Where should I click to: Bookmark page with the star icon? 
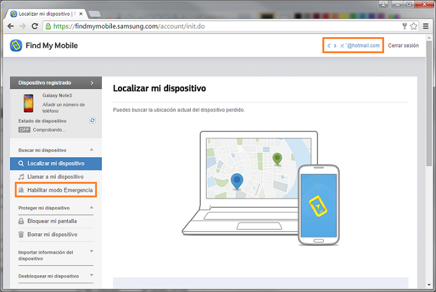click(414, 26)
